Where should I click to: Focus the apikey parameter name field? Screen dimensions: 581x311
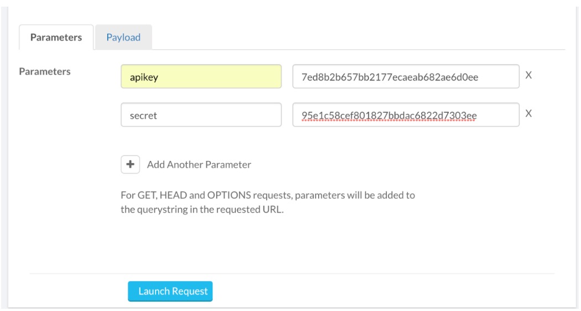click(201, 77)
